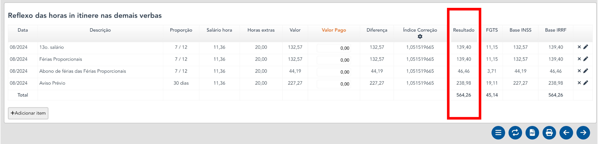Screen dimensions: 598x144
Task: Delete the 13o. salário row
Action: (579, 47)
